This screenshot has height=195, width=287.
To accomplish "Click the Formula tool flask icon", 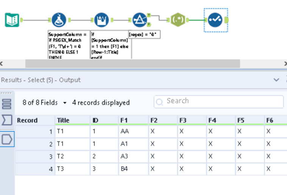I will (x=59, y=20).
